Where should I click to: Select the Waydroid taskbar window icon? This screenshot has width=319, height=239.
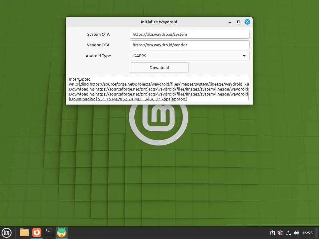pyautogui.click(x=62, y=232)
